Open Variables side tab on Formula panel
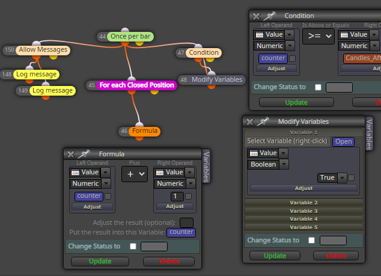381x276 pixels. click(x=206, y=167)
